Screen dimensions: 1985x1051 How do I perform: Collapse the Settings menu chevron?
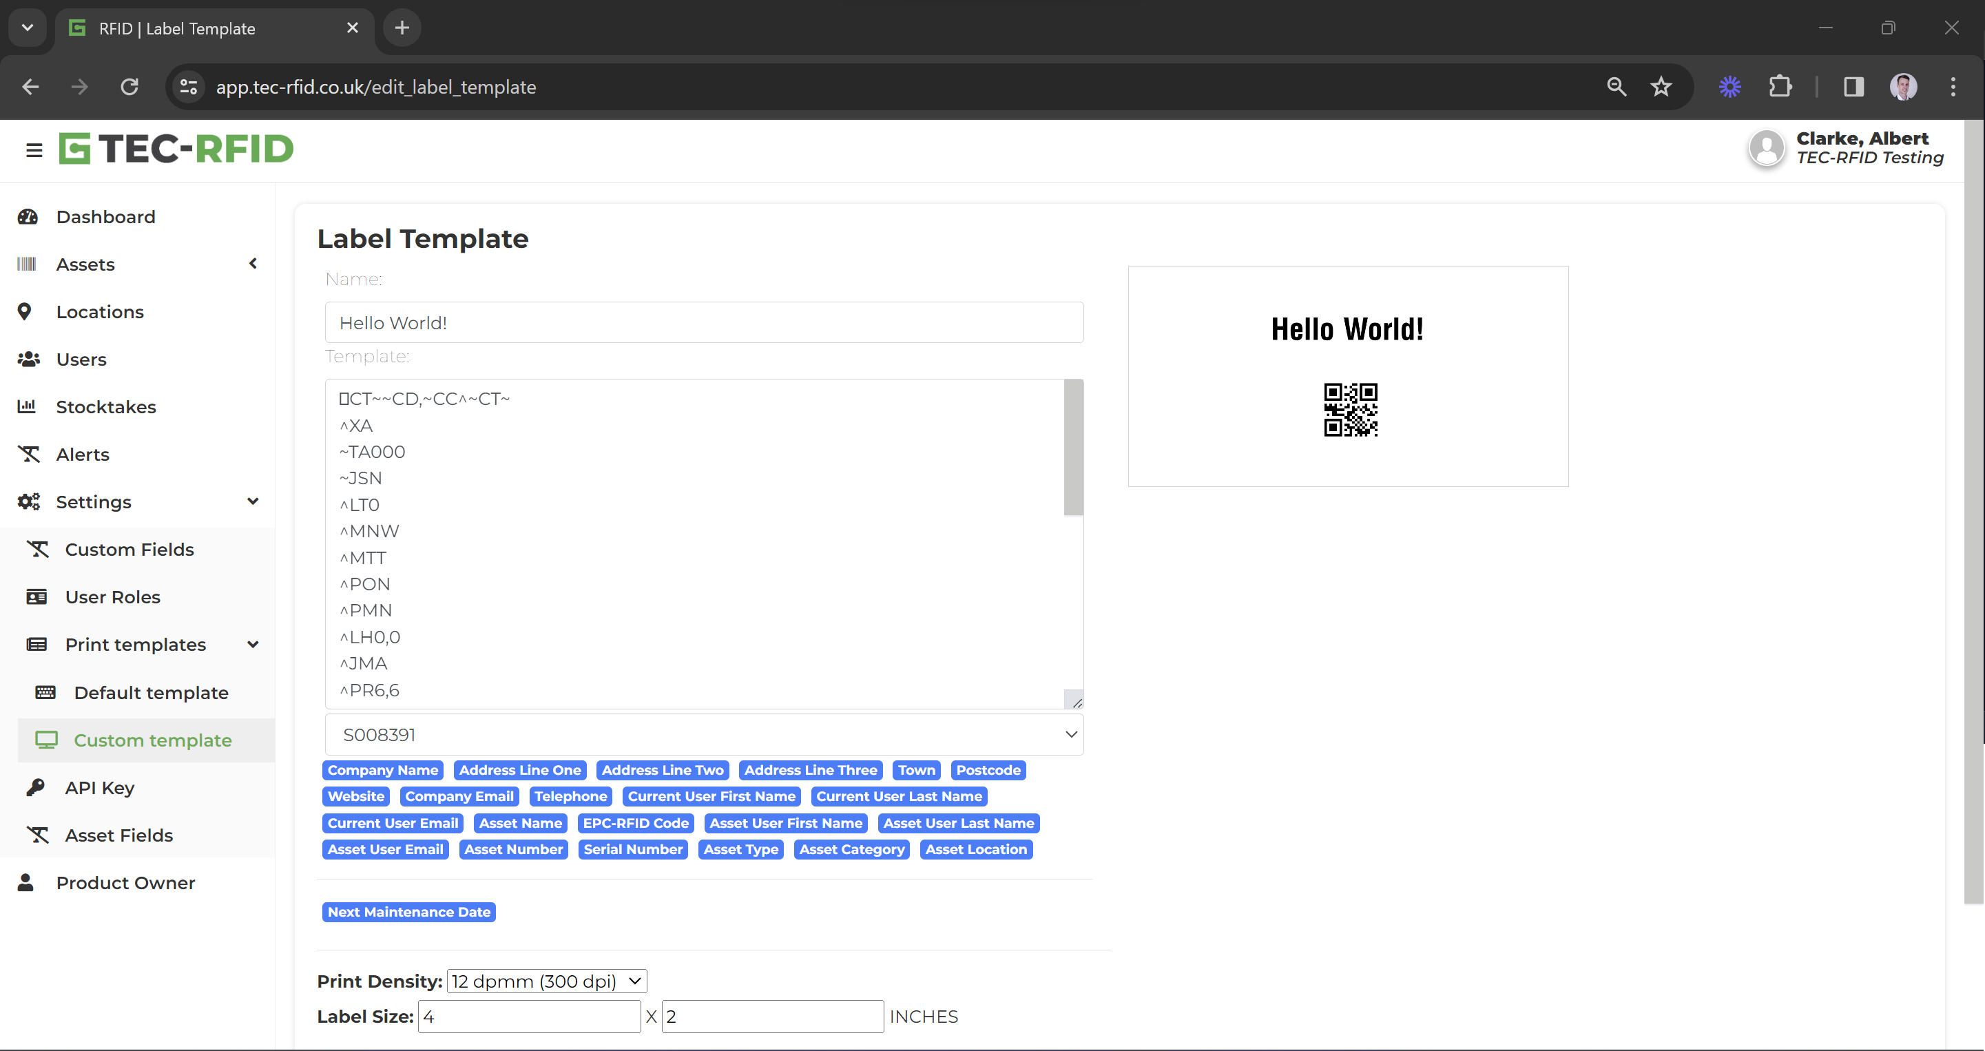click(x=253, y=501)
